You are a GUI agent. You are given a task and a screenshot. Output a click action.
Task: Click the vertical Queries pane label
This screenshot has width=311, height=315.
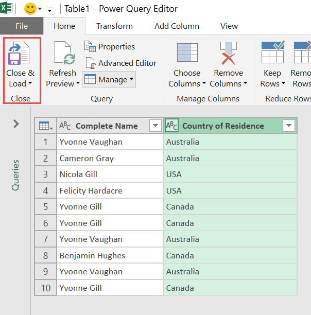pyautogui.click(x=15, y=175)
